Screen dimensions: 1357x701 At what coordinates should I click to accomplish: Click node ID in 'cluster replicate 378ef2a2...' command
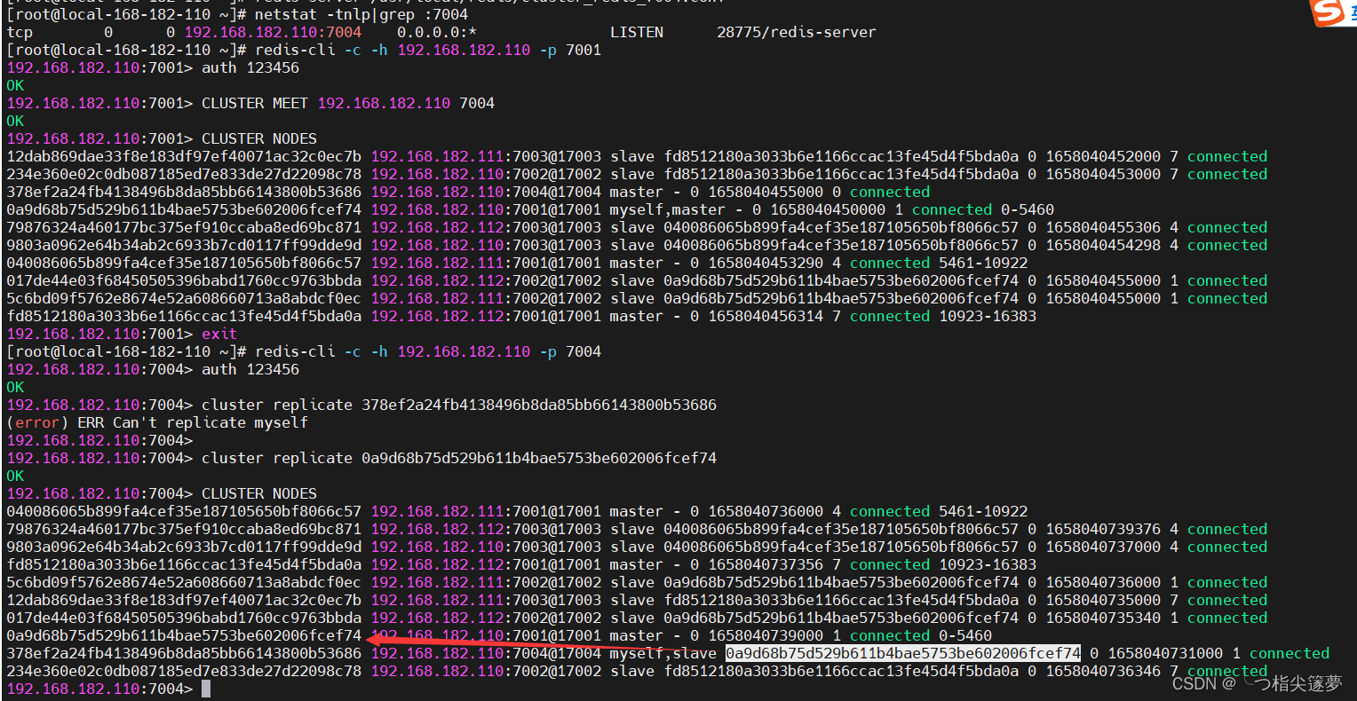click(x=539, y=405)
